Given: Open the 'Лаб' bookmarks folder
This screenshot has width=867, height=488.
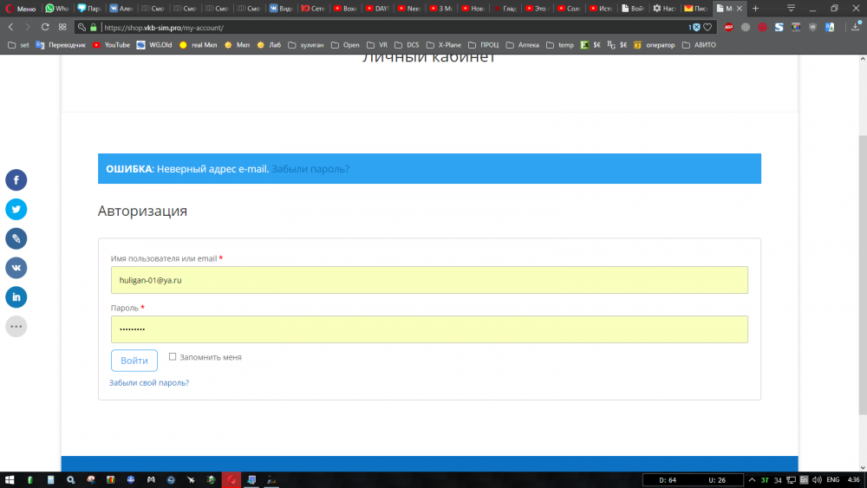Looking at the screenshot, I should (268, 44).
